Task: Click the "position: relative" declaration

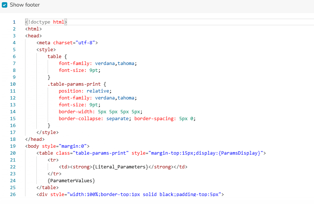Action: 85,91
